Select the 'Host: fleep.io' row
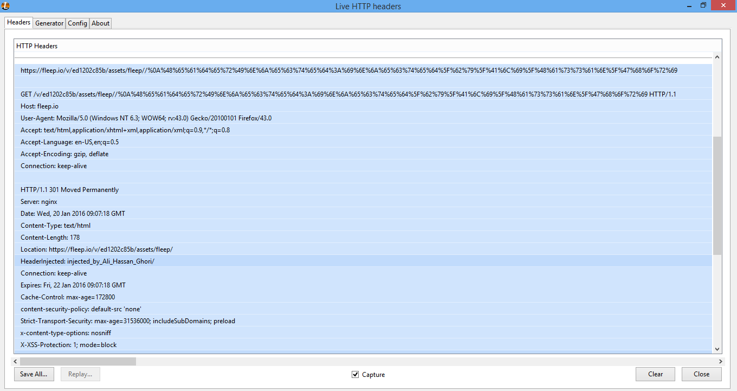737x391 pixels. (x=364, y=106)
